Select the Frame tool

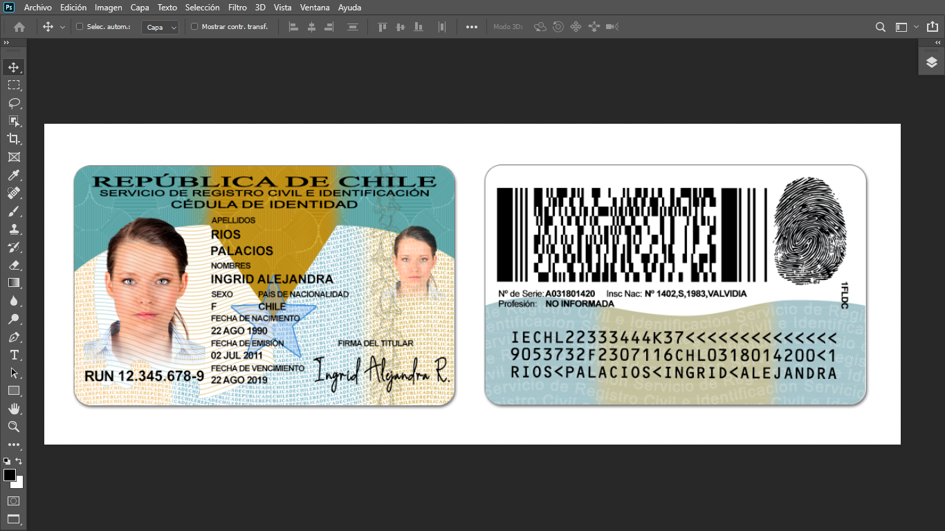click(x=14, y=157)
